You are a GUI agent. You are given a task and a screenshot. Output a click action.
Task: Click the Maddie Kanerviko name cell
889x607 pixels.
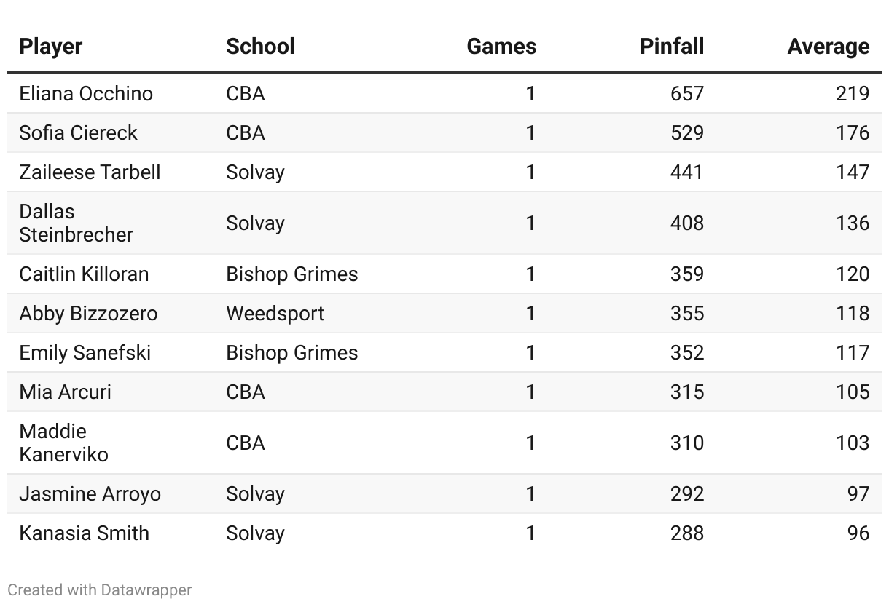point(63,443)
